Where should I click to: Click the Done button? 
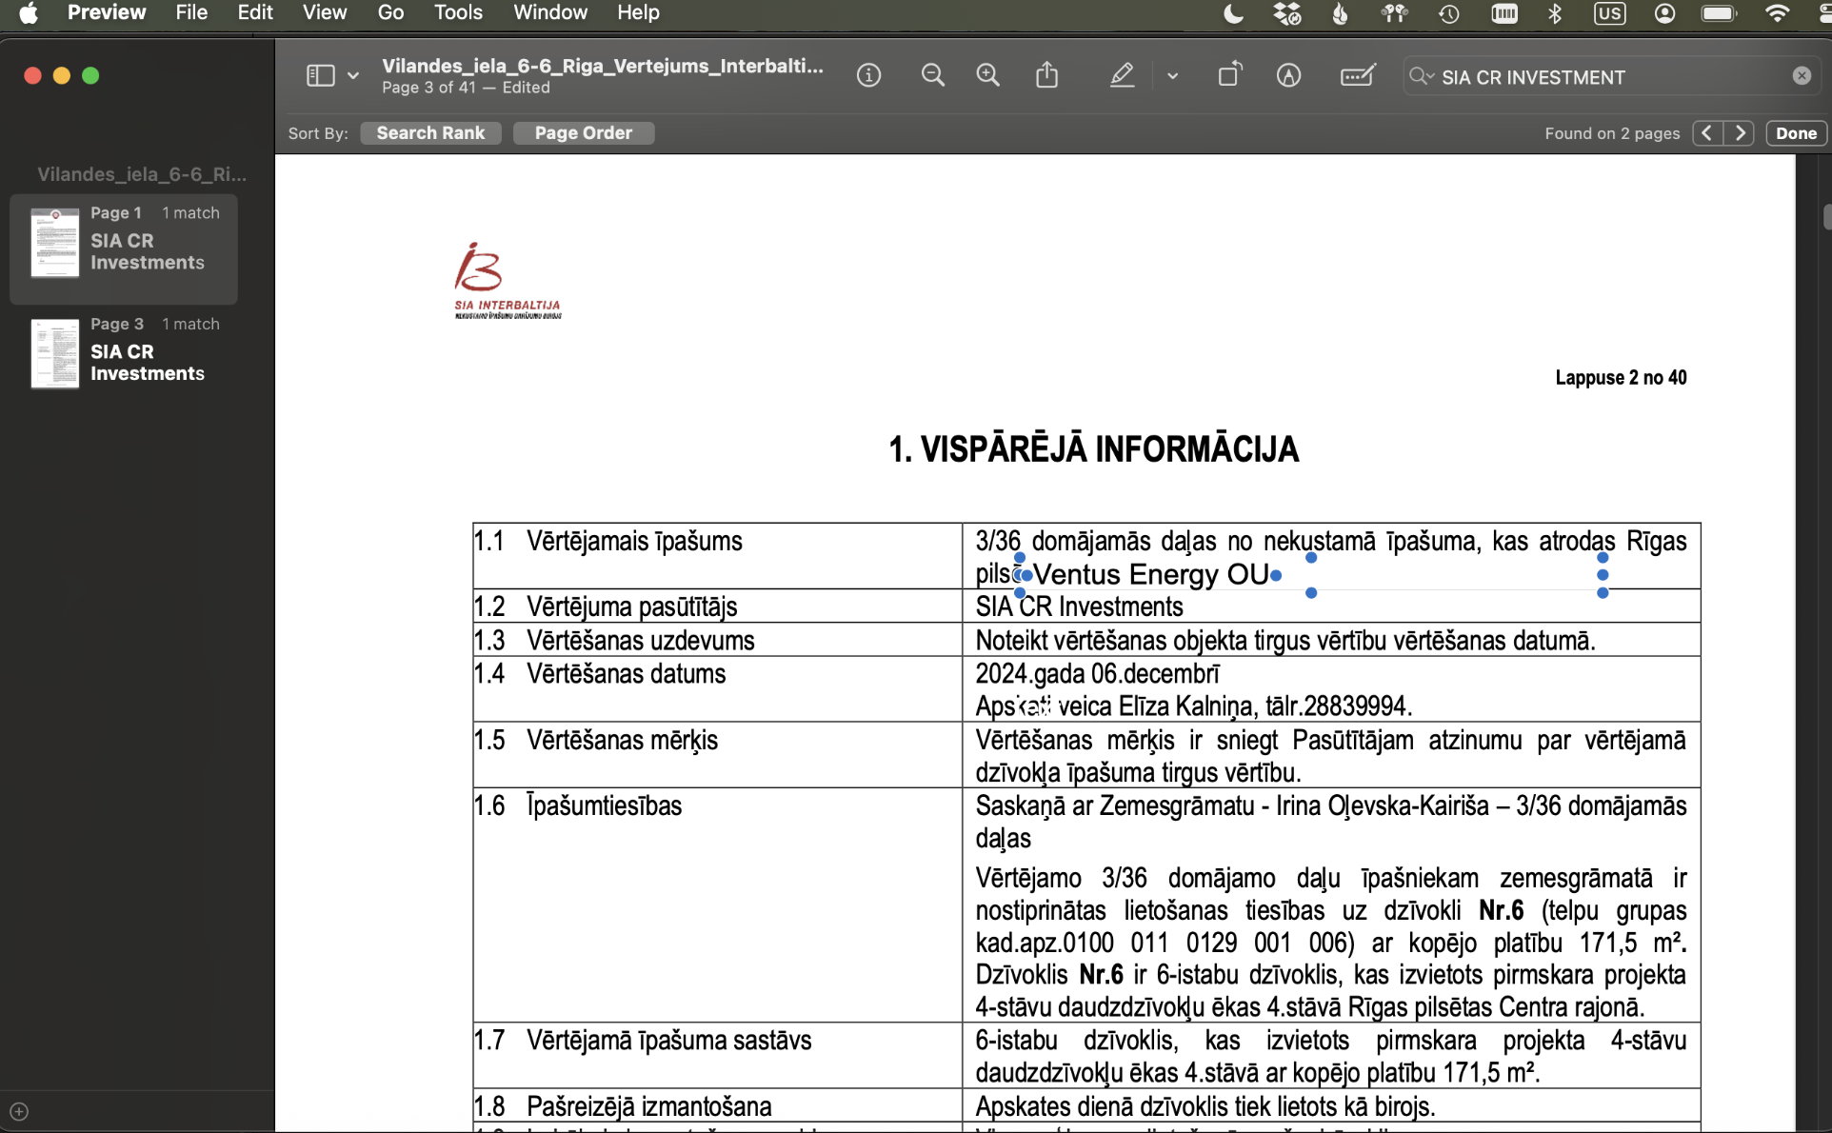click(x=1796, y=133)
